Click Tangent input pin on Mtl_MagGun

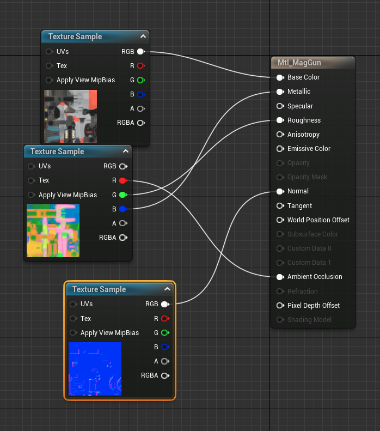pyautogui.click(x=280, y=205)
